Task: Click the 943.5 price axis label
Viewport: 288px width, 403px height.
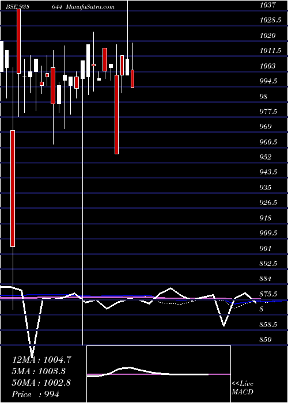Action: (269, 172)
